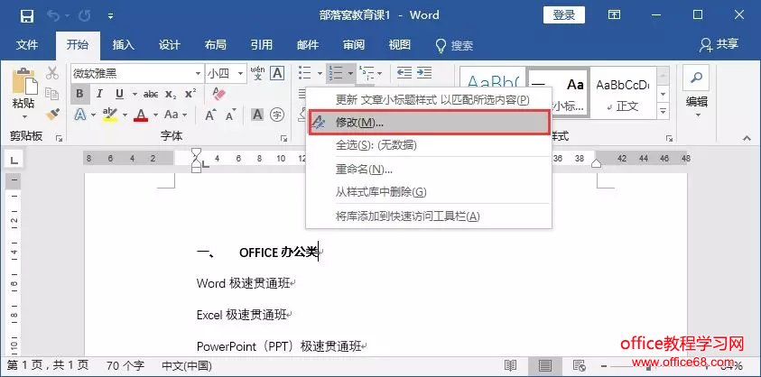Toggle strikethrough formatting
761x377 pixels.
(151, 94)
